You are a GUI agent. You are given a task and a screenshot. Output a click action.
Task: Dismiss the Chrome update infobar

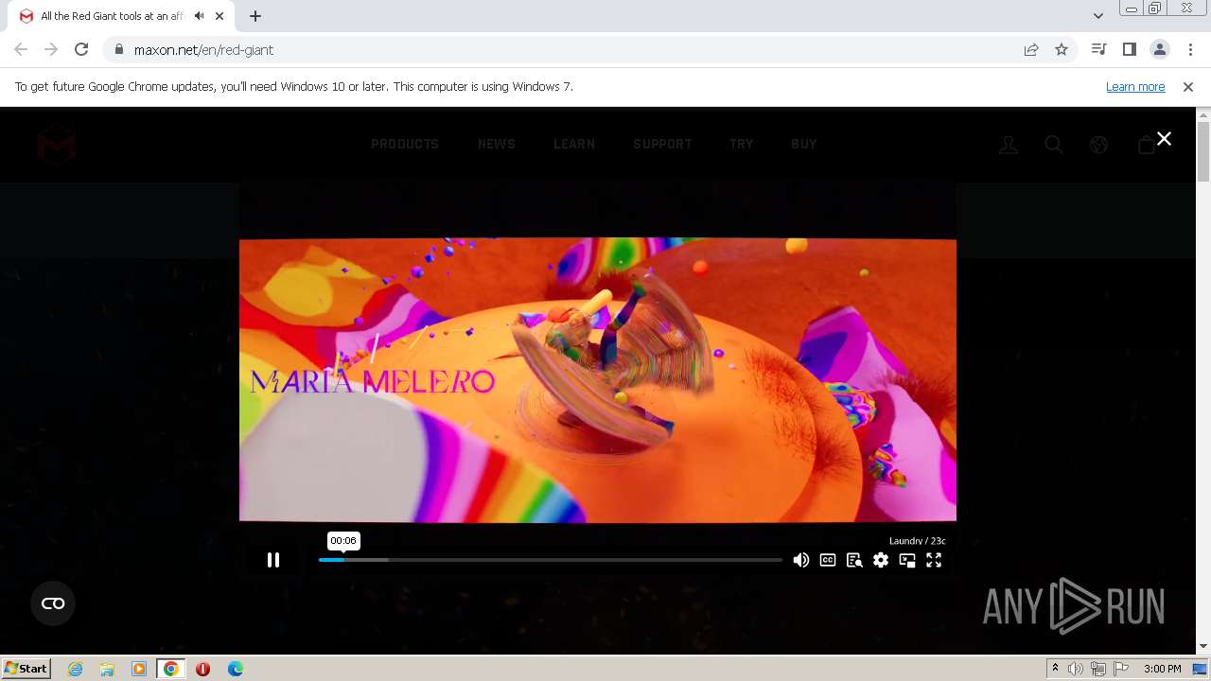1188,86
